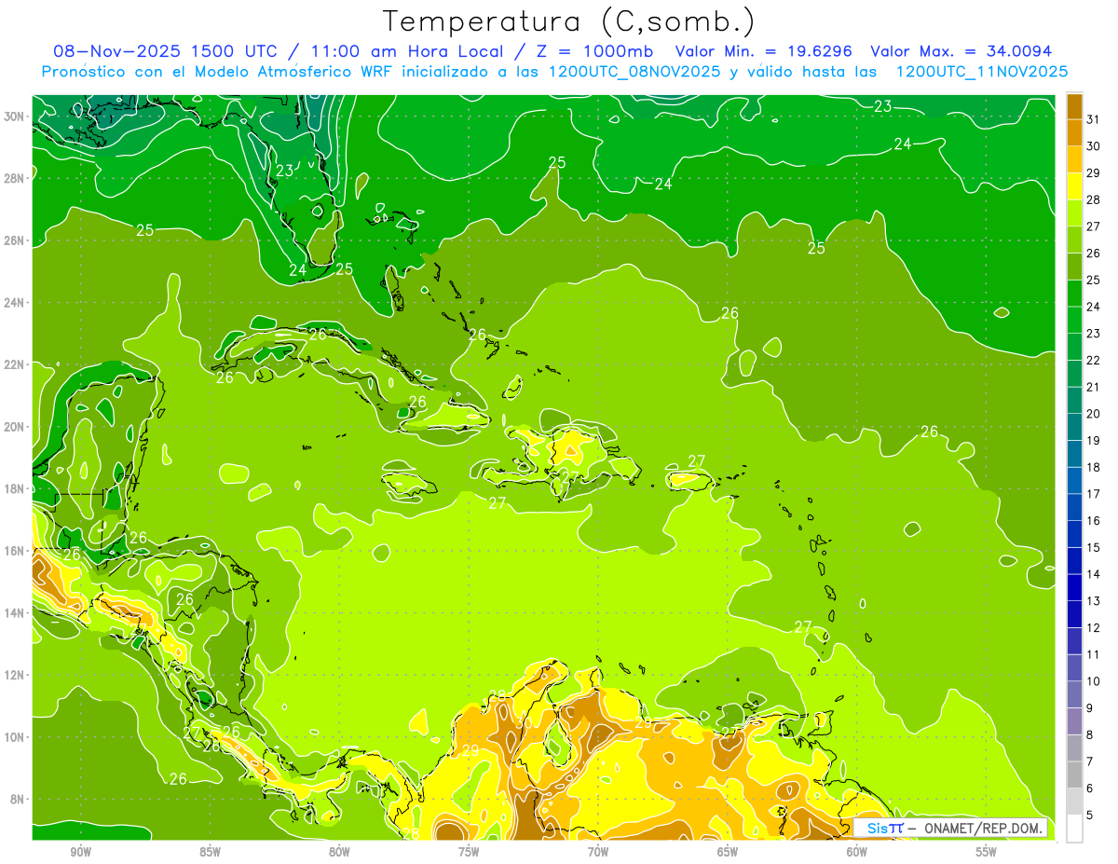Click the color scale value 11
Viewport: 1118px width, 864px height.
point(1093,654)
